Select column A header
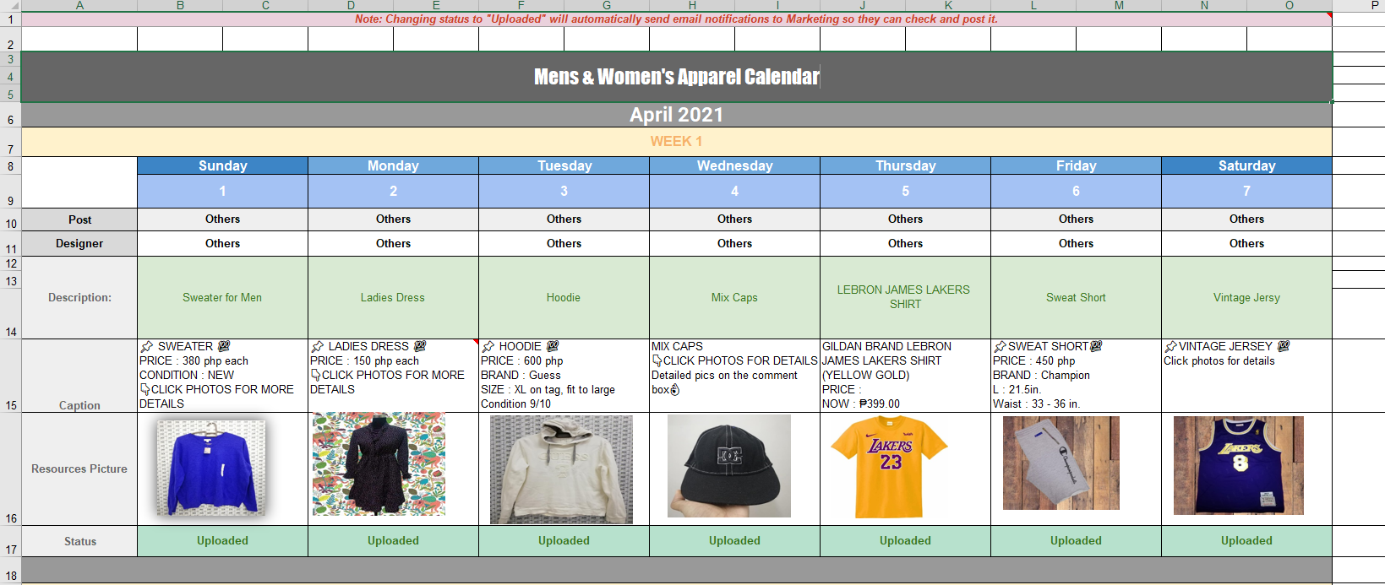The width and height of the screenshot is (1385, 585). [79, 5]
